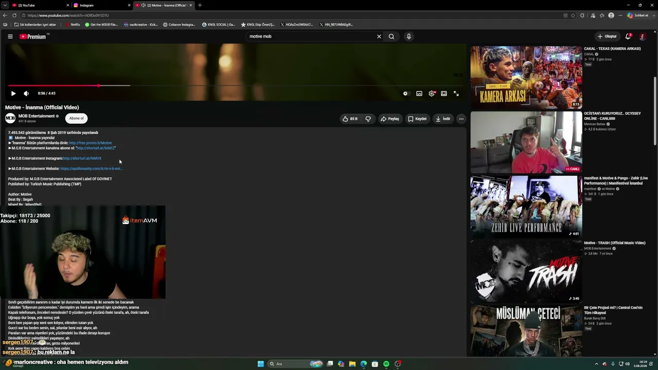Viewport: 658px width, 370px height.
Task: Mute the video with the speaker icon
Action: 26,94
